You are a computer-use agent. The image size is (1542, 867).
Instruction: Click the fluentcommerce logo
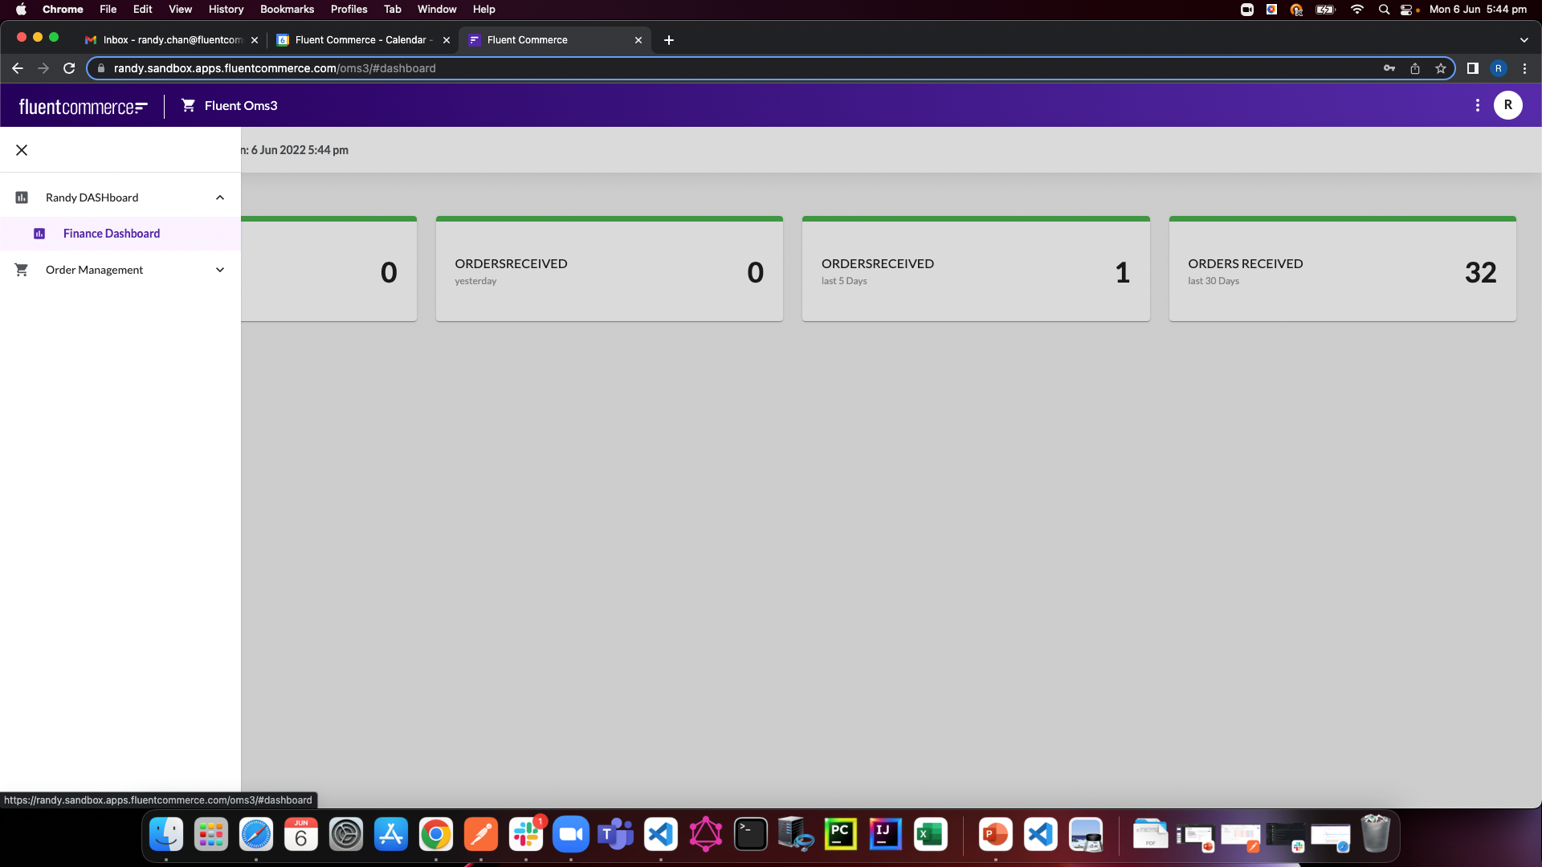[83, 106]
